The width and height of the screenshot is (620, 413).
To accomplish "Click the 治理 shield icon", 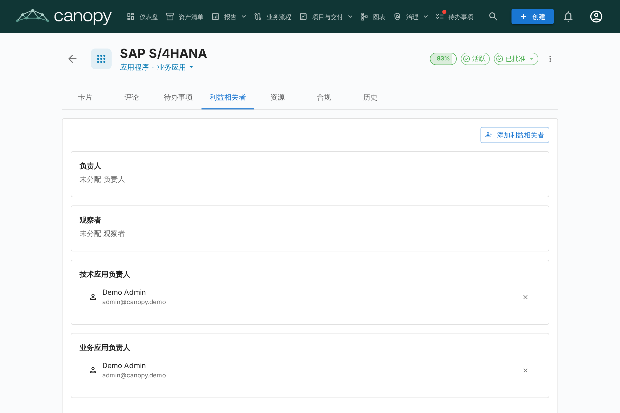I will pos(397,17).
